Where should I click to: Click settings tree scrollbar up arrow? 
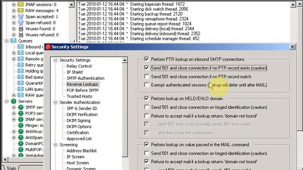125,60
